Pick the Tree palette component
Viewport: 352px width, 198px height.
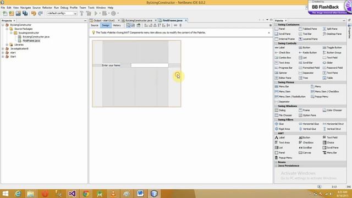pos(303,78)
